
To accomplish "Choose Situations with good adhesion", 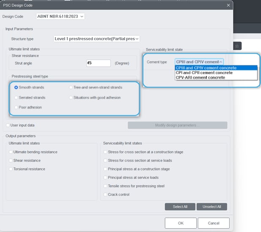I will pyautogui.click(x=71, y=97).
